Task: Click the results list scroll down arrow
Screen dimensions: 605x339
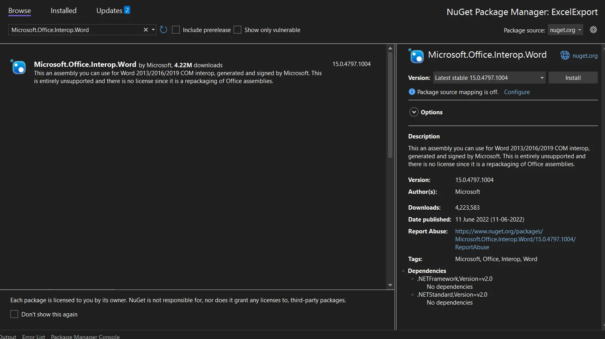Action: click(390, 285)
